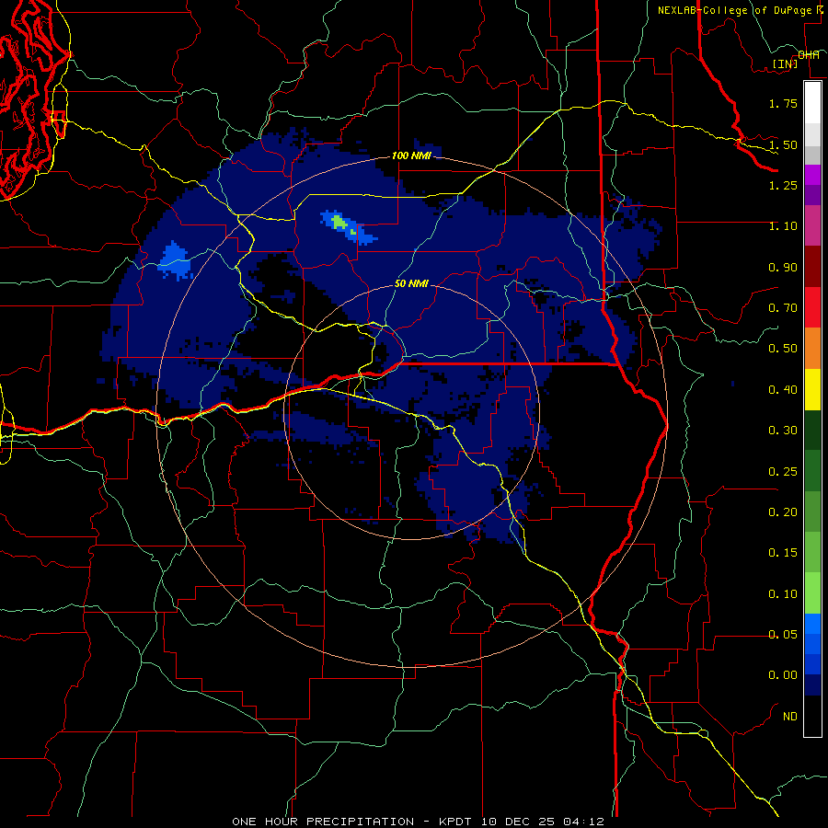This screenshot has height=828, width=828.
Task: Click the 0.15 legend value
Action: point(783,553)
